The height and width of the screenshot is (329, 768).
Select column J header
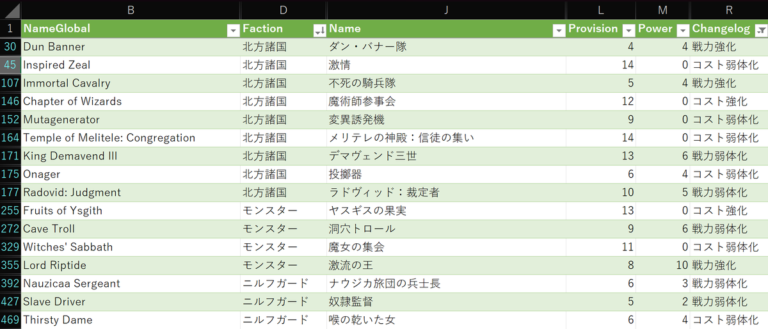[x=447, y=10]
